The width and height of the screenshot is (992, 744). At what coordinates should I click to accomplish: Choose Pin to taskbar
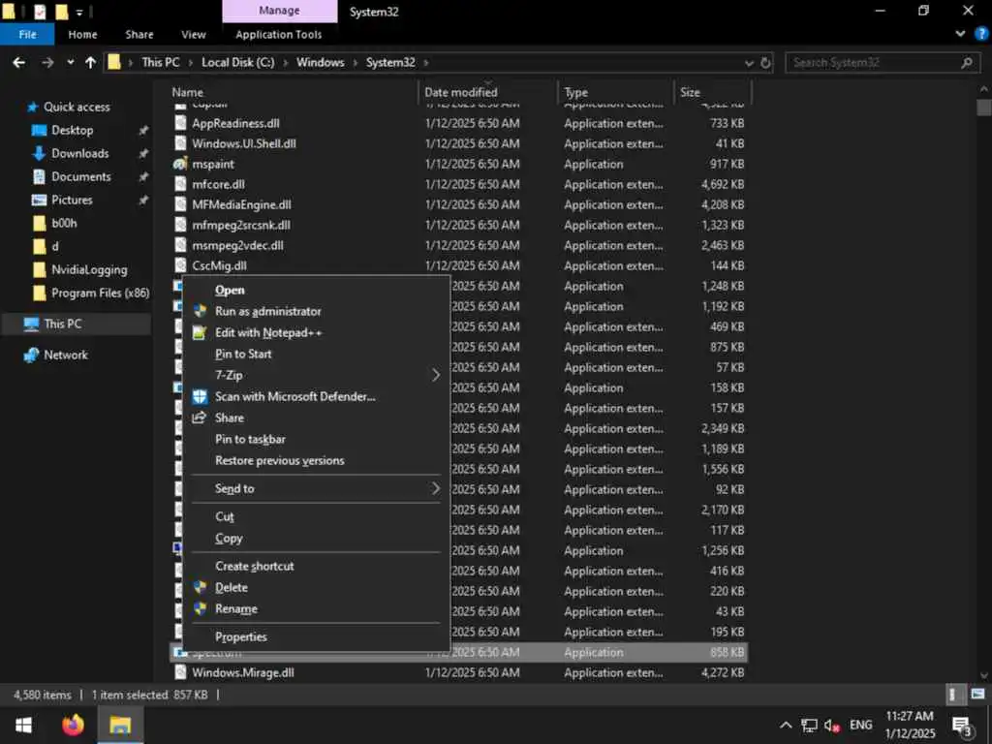tap(251, 440)
